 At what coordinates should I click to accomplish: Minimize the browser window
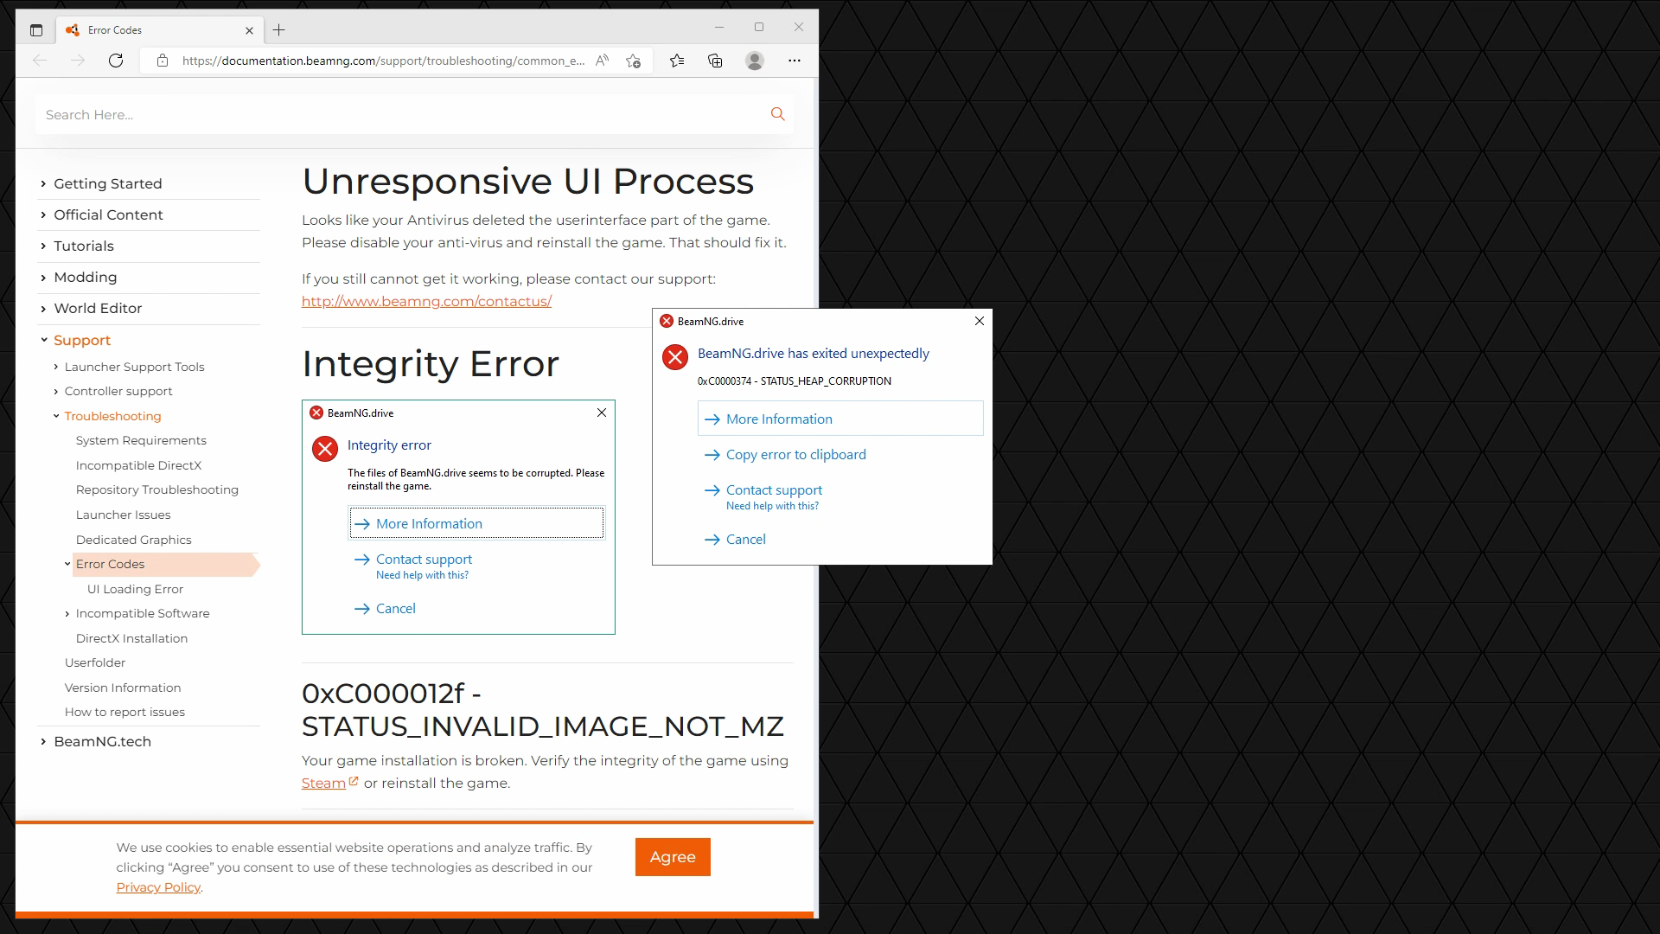point(718,28)
